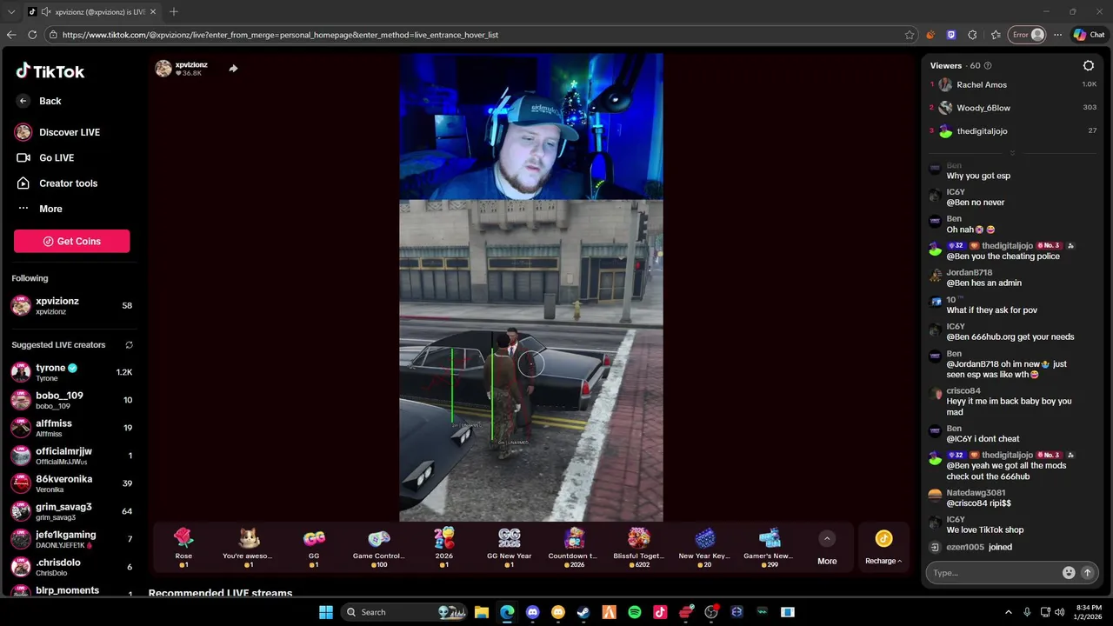The width and height of the screenshot is (1113, 626).
Task: Click streamer xpvizionz avatar above video
Action: point(163,69)
